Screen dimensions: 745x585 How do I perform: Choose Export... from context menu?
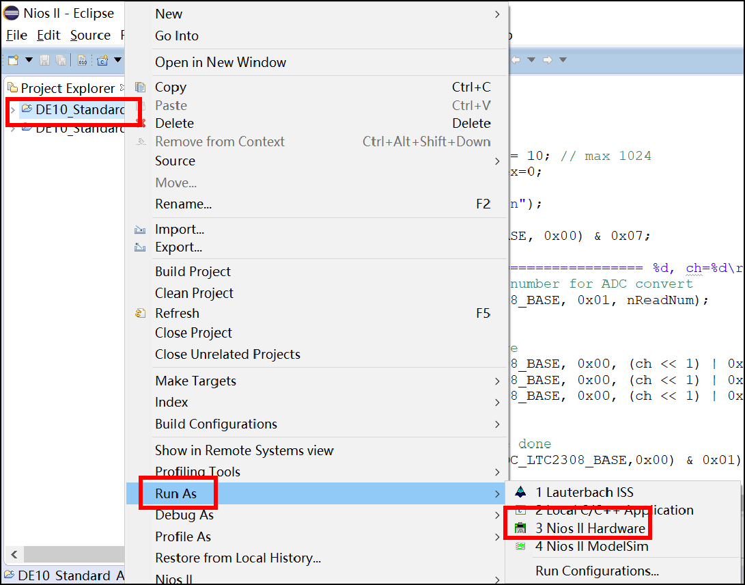tap(317, 247)
